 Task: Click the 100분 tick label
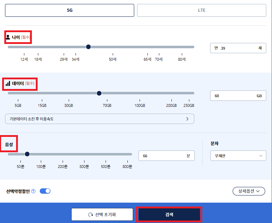(41, 167)
